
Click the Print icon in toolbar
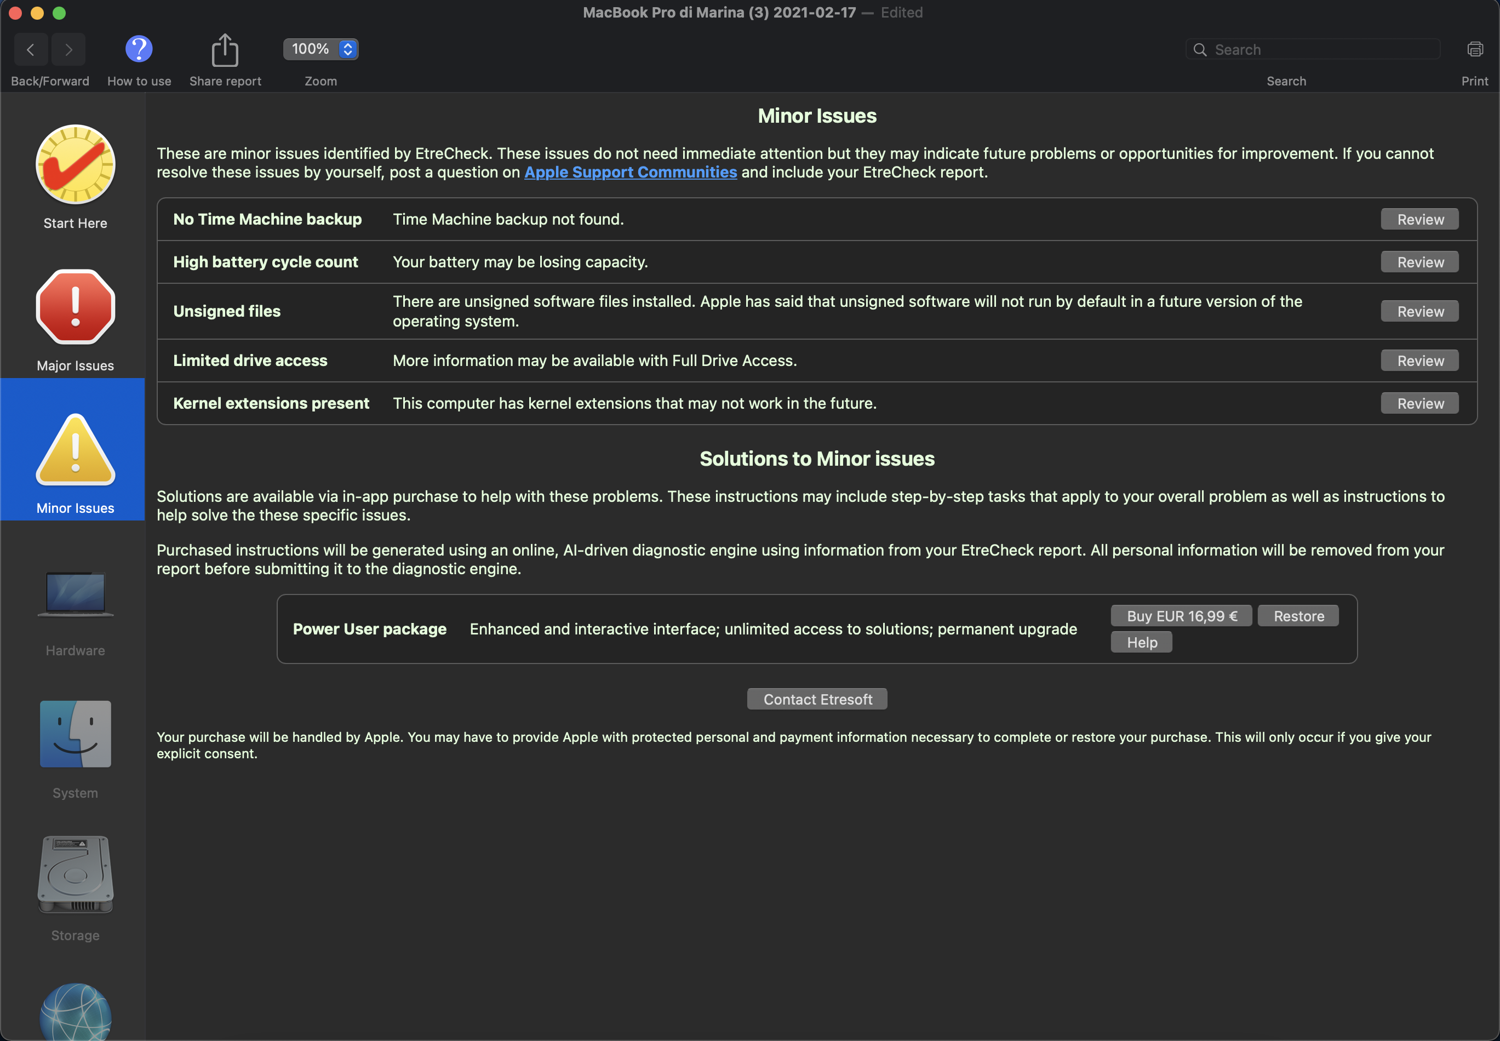point(1475,49)
